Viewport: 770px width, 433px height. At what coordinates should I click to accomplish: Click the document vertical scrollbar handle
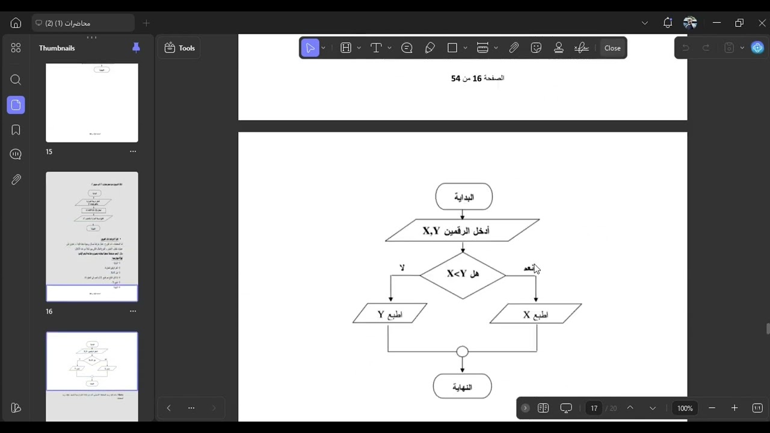coord(767,328)
